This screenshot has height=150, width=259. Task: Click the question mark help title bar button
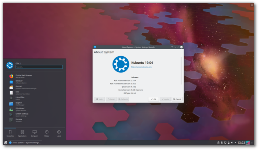click(x=172, y=47)
